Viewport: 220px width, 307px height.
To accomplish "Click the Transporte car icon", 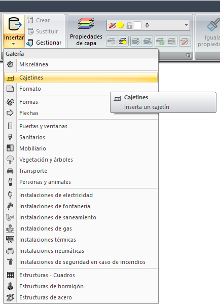I will (x=10, y=171).
